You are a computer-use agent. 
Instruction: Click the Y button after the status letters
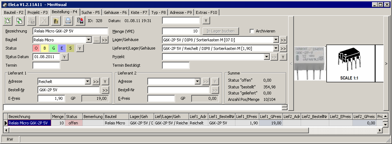coord(80,48)
